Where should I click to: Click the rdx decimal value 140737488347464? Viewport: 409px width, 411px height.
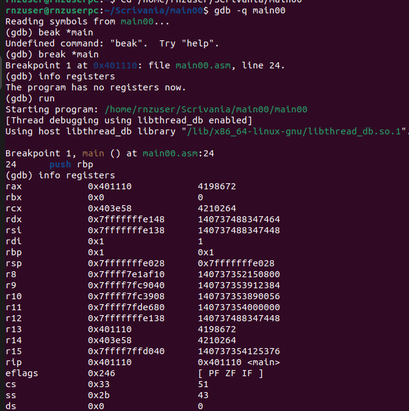click(x=239, y=219)
